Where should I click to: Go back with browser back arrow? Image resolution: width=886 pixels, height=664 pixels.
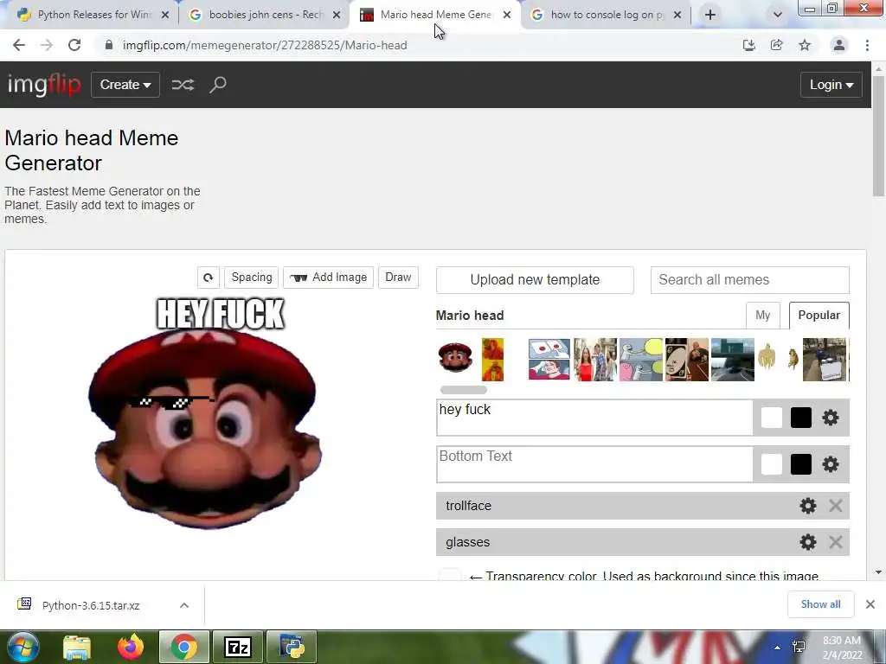(x=19, y=45)
